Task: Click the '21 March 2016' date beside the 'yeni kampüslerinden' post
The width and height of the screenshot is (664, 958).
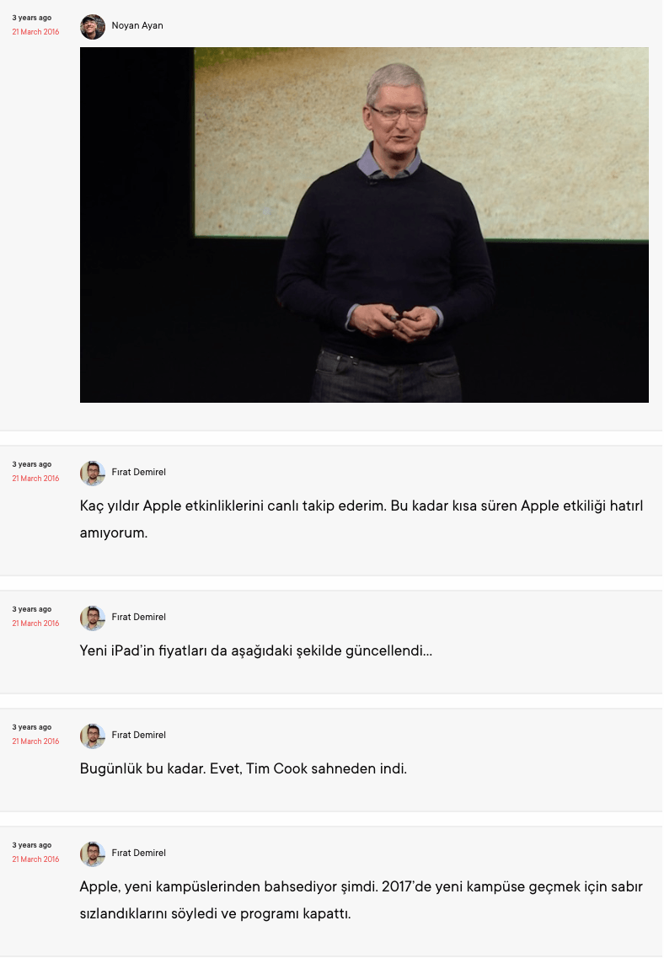Action: coord(35,859)
